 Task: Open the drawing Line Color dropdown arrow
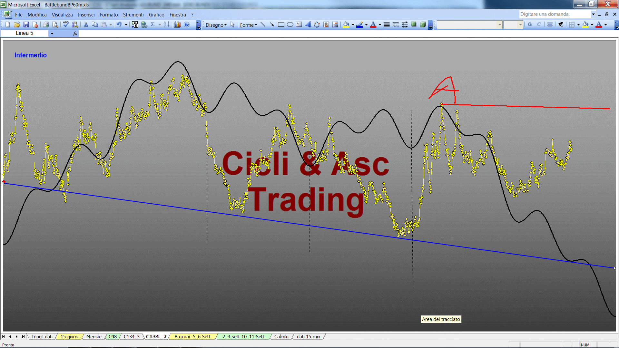(x=366, y=24)
